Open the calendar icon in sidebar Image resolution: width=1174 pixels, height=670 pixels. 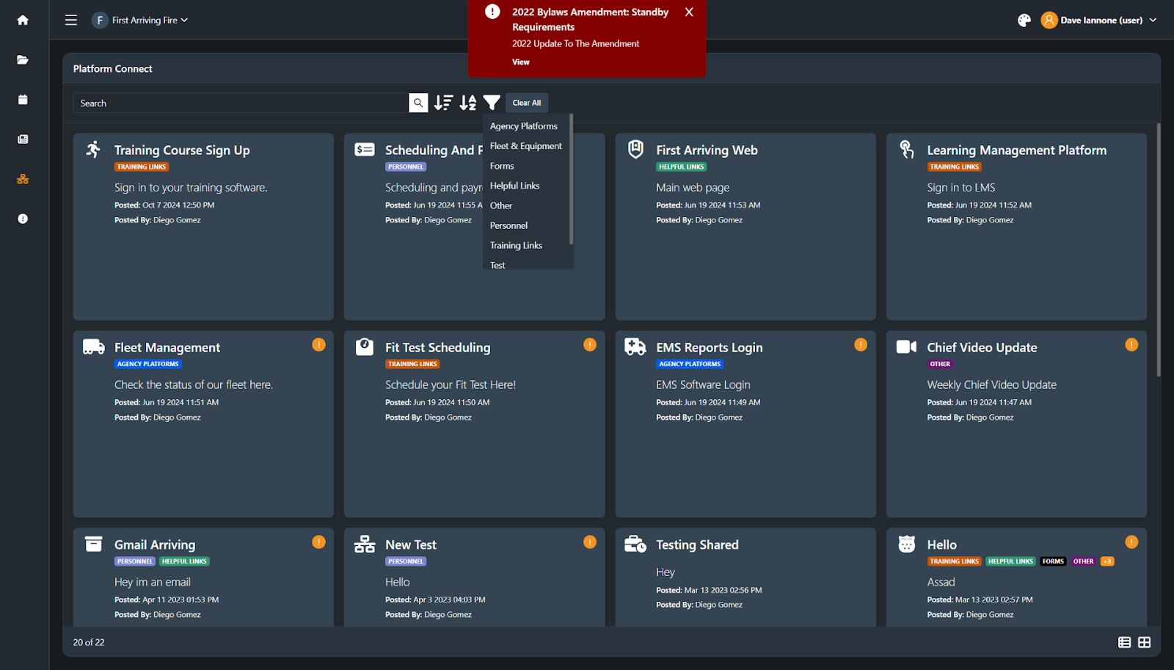coord(23,99)
